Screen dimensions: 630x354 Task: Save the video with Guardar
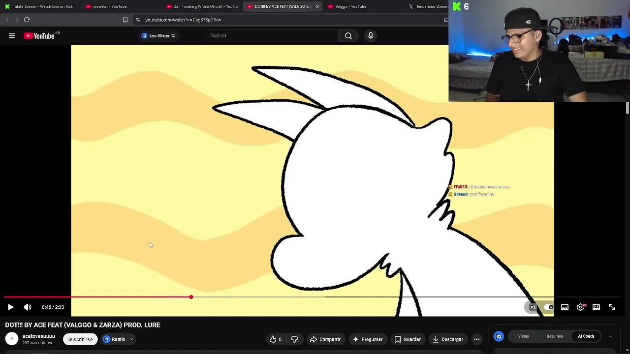pyautogui.click(x=408, y=339)
